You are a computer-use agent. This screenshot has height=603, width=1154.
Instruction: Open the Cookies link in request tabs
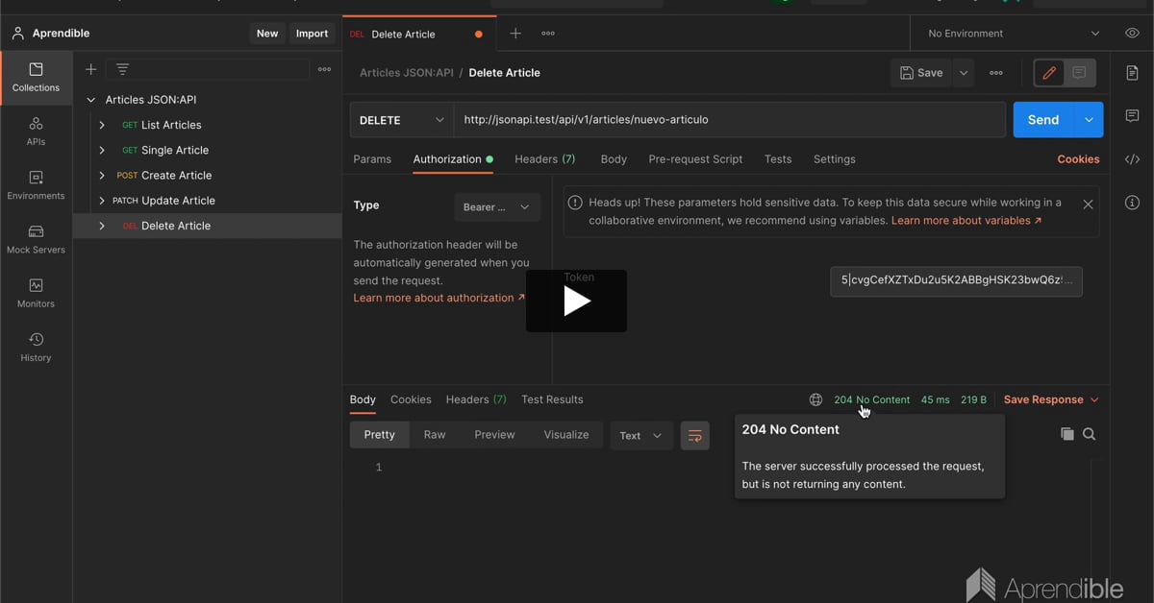point(1078,159)
